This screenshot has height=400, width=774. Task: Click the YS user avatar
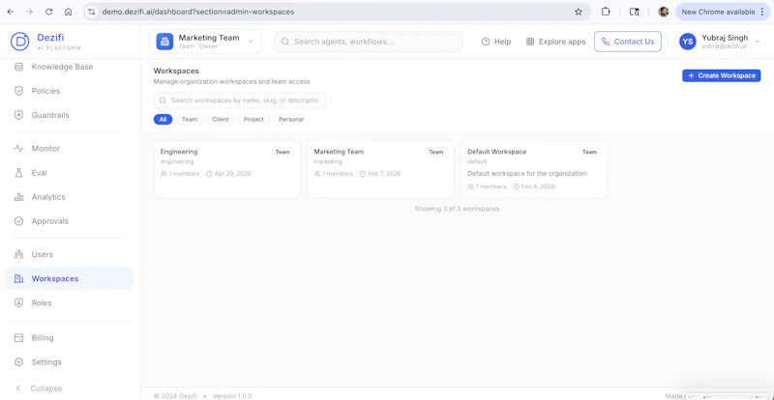(688, 42)
